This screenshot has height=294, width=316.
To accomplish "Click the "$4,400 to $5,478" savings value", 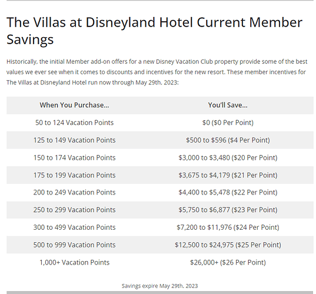I will pos(204,192).
